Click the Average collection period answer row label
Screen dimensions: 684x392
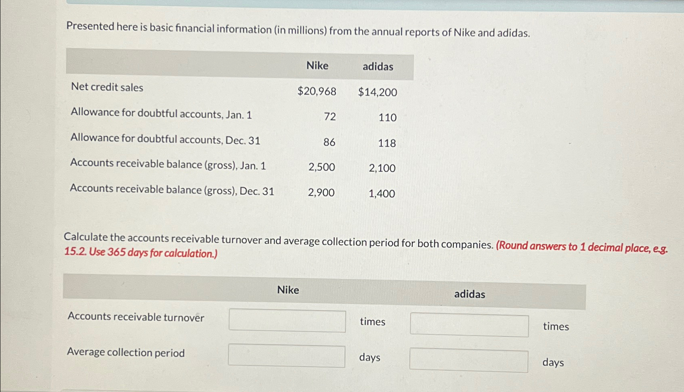point(125,353)
